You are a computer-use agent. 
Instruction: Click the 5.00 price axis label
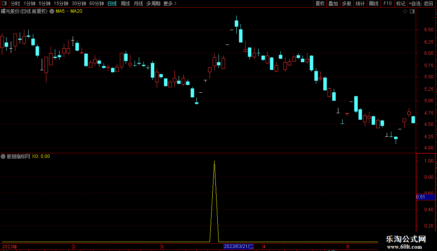tap(428, 101)
